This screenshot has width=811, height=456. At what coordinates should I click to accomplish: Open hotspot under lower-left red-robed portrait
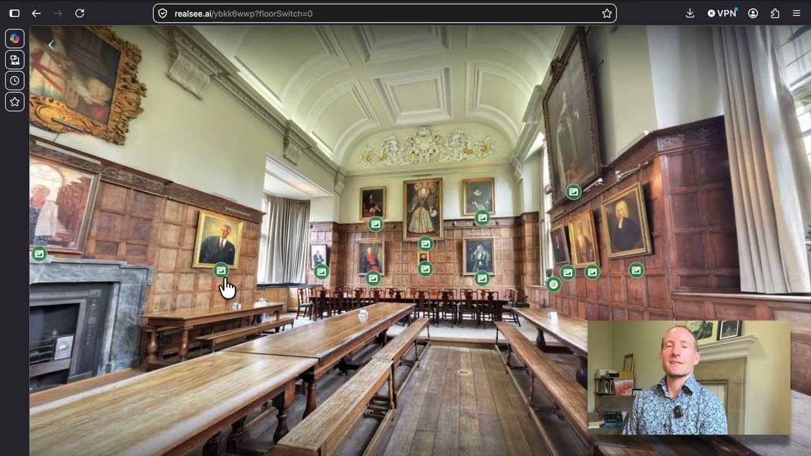pyautogui.click(x=373, y=278)
